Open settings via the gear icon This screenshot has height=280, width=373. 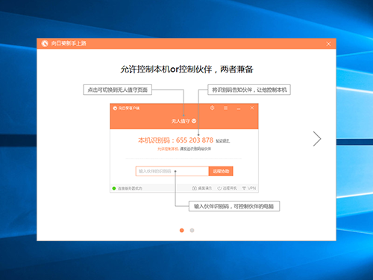(212, 108)
